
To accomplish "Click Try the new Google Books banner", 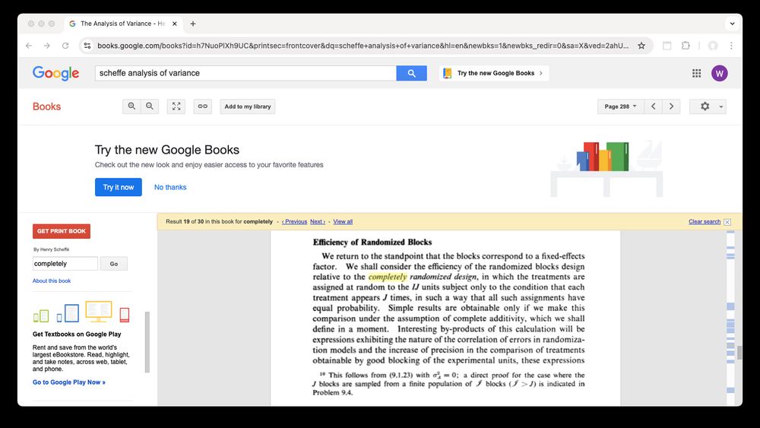I will click(x=494, y=73).
